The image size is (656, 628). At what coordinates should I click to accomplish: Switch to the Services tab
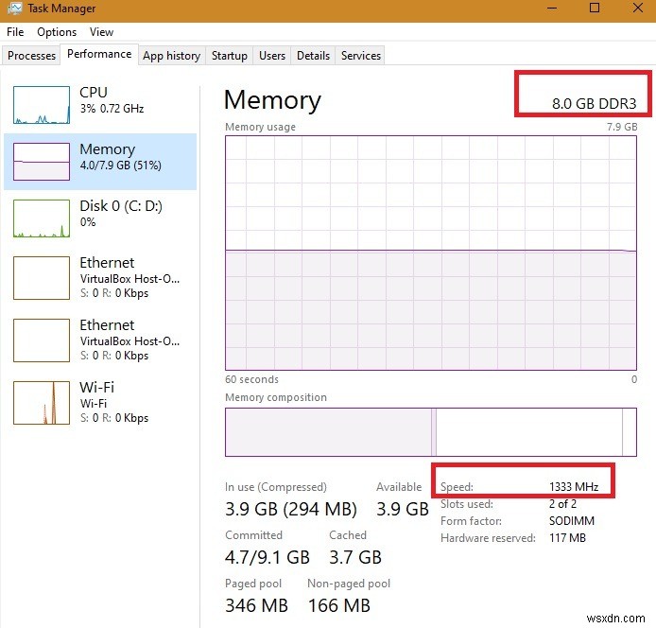[x=361, y=56]
